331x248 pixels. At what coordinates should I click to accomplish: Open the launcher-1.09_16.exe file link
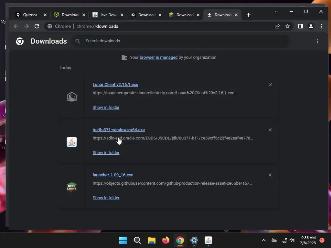click(113, 175)
